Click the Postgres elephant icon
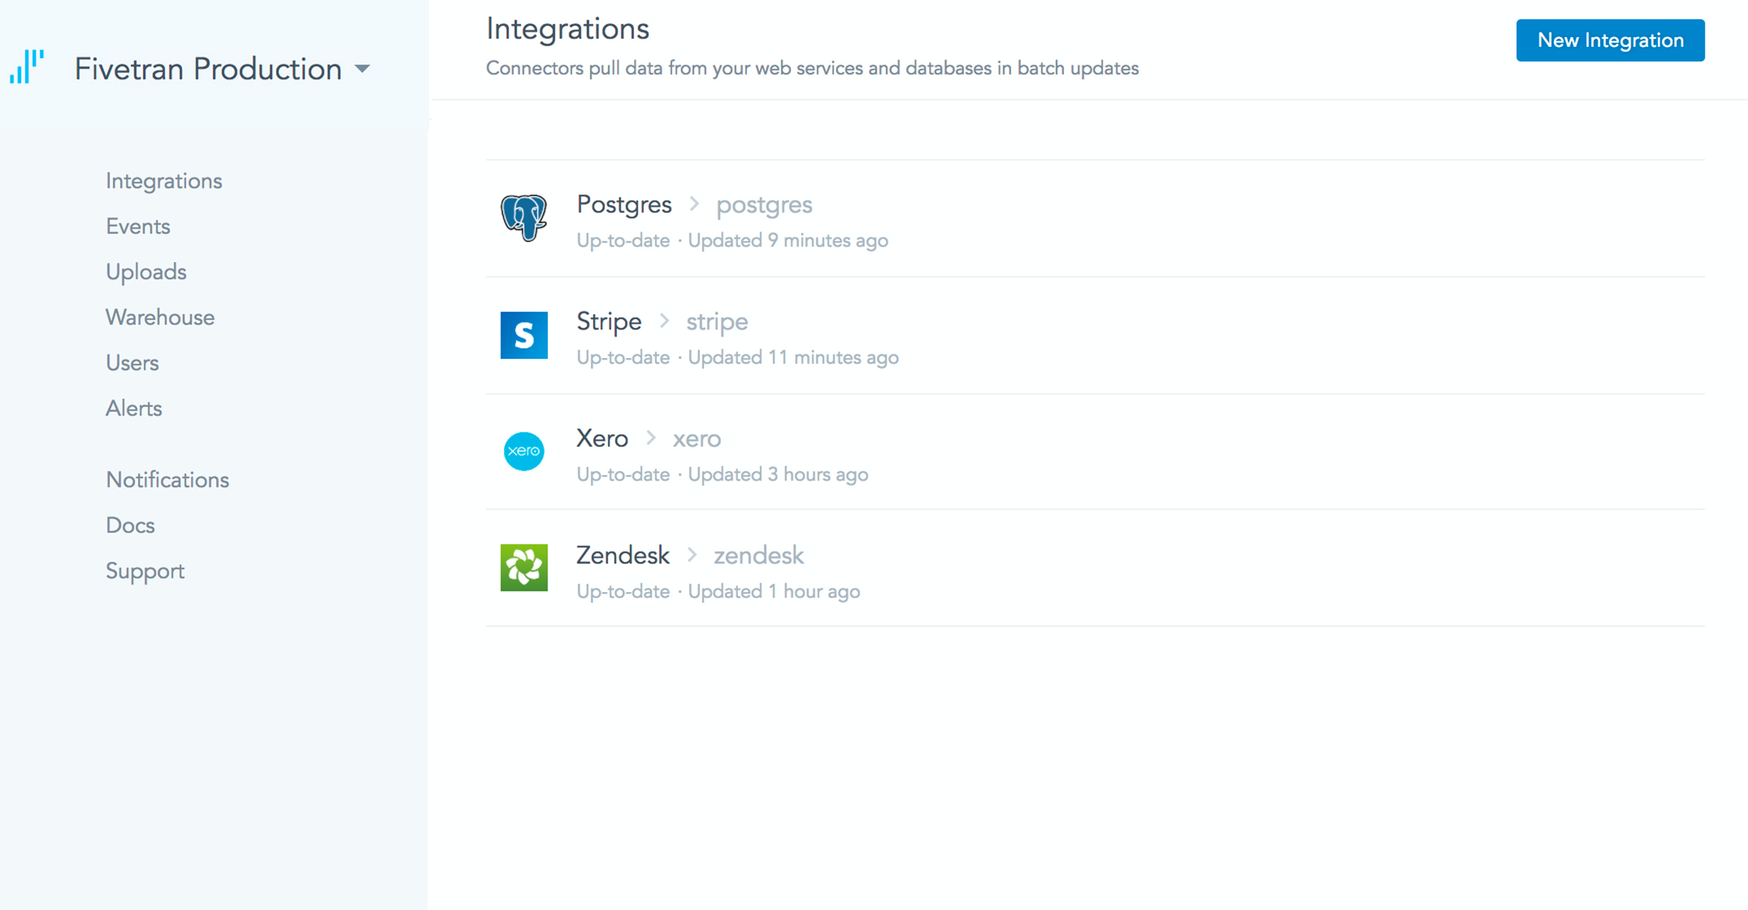The width and height of the screenshot is (1748, 910). coord(524,218)
